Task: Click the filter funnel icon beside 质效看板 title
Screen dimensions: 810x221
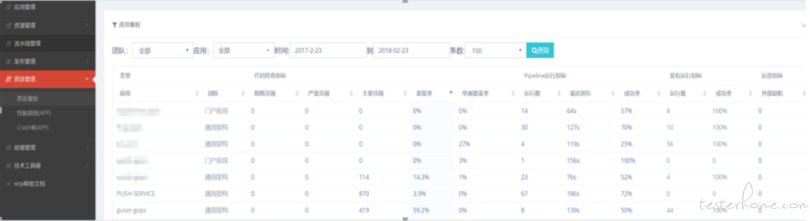Action: [115, 25]
